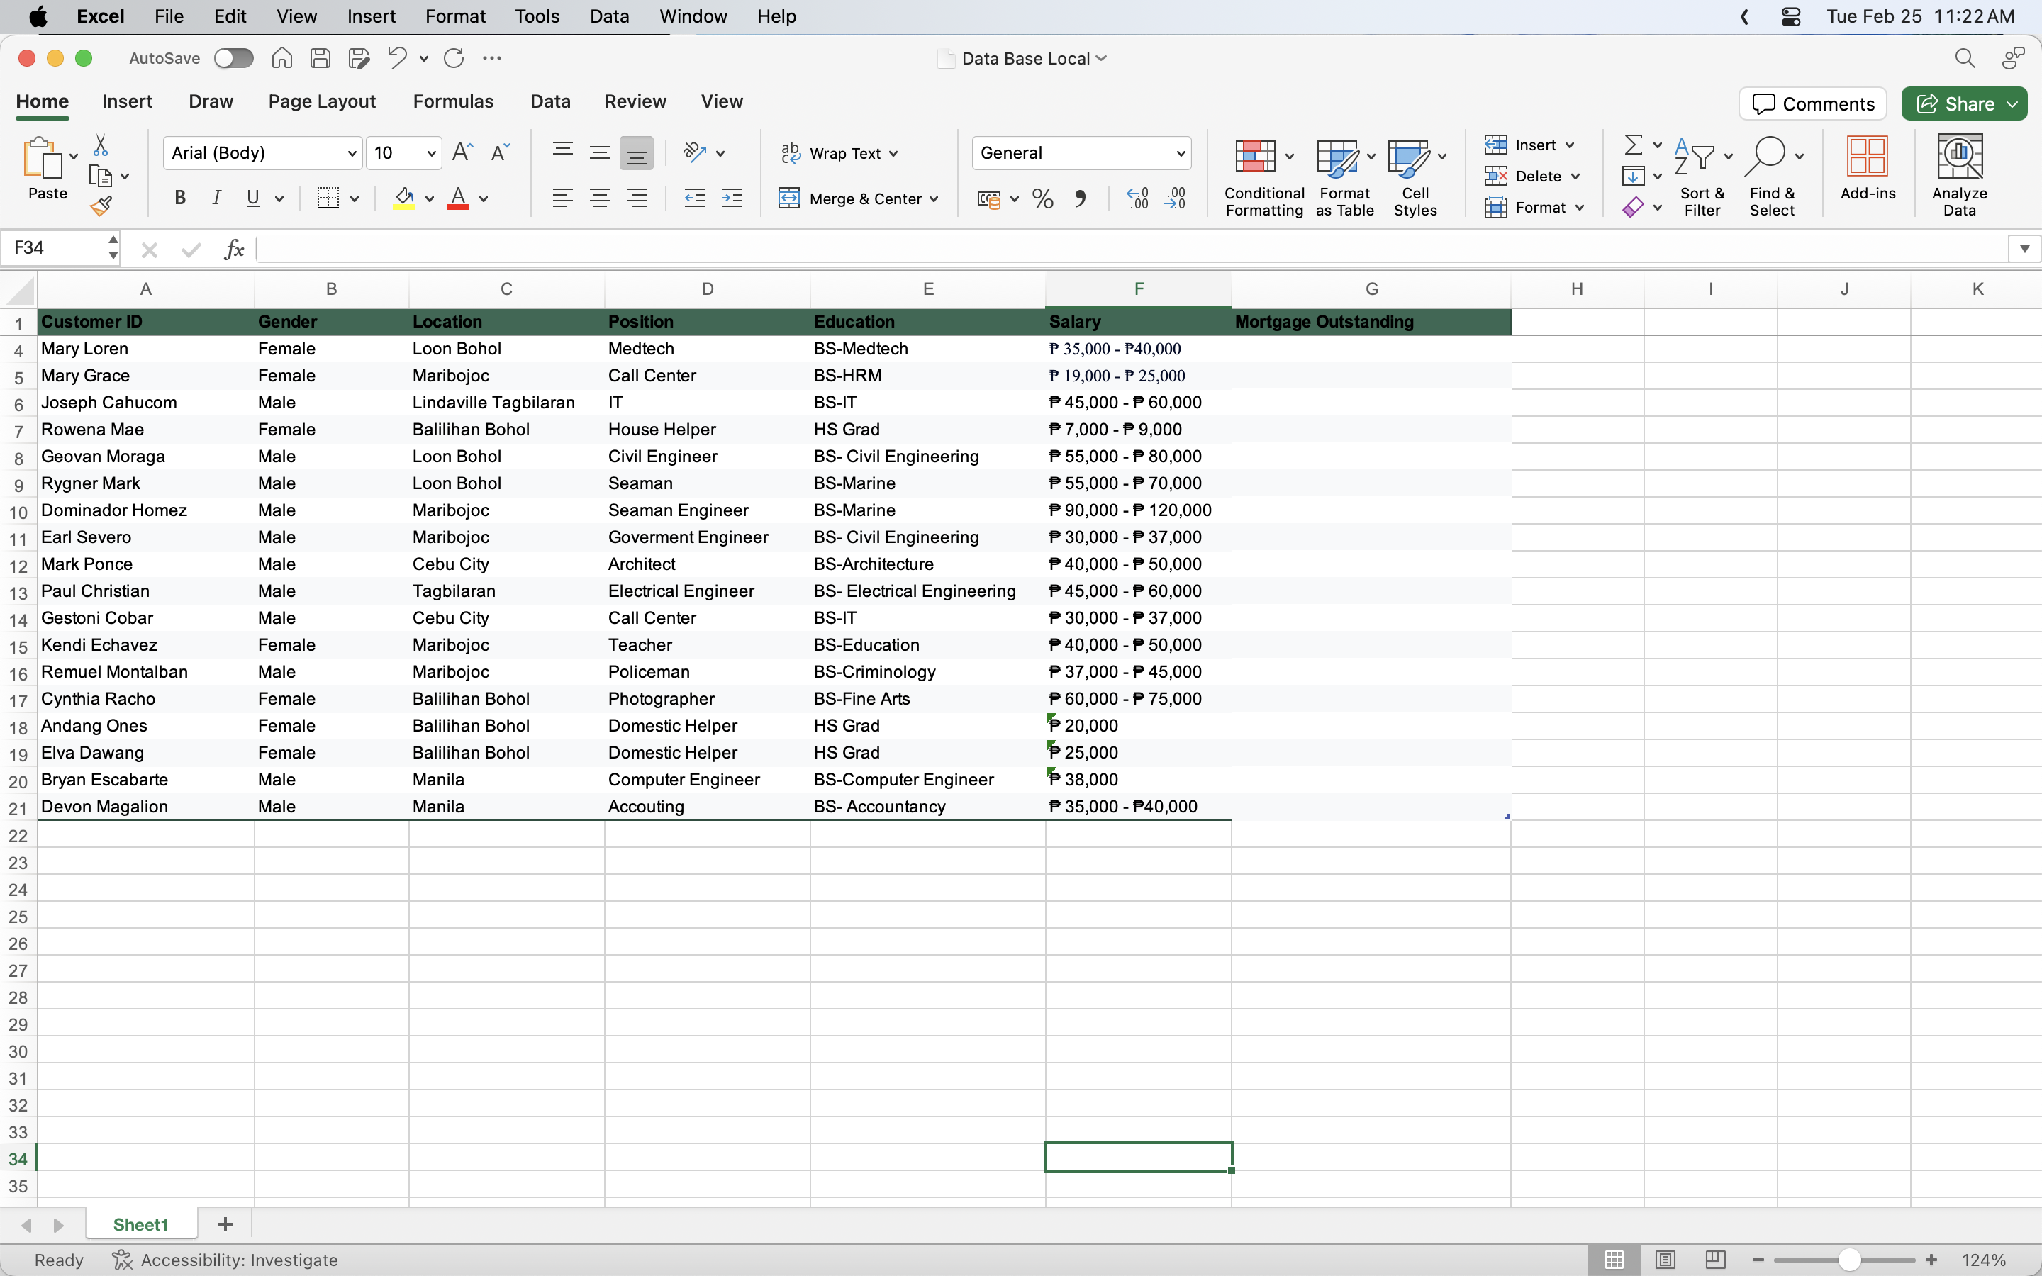Adjust the zoom slider in status bar
Image resolution: width=2042 pixels, height=1276 pixels.
(x=1848, y=1260)
